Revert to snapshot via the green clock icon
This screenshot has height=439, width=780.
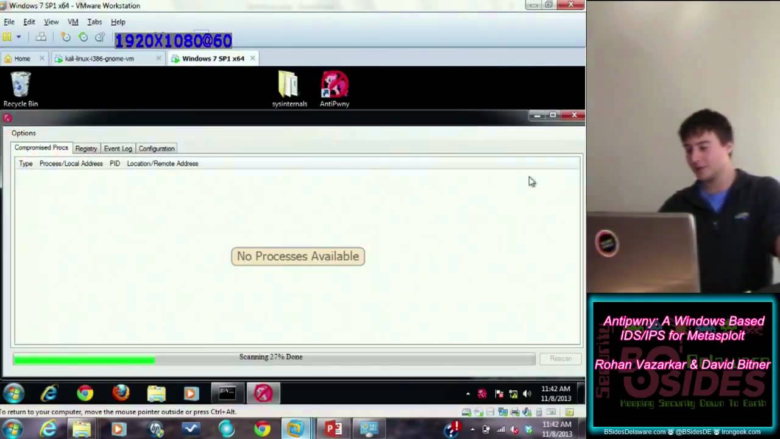[83, 37]
